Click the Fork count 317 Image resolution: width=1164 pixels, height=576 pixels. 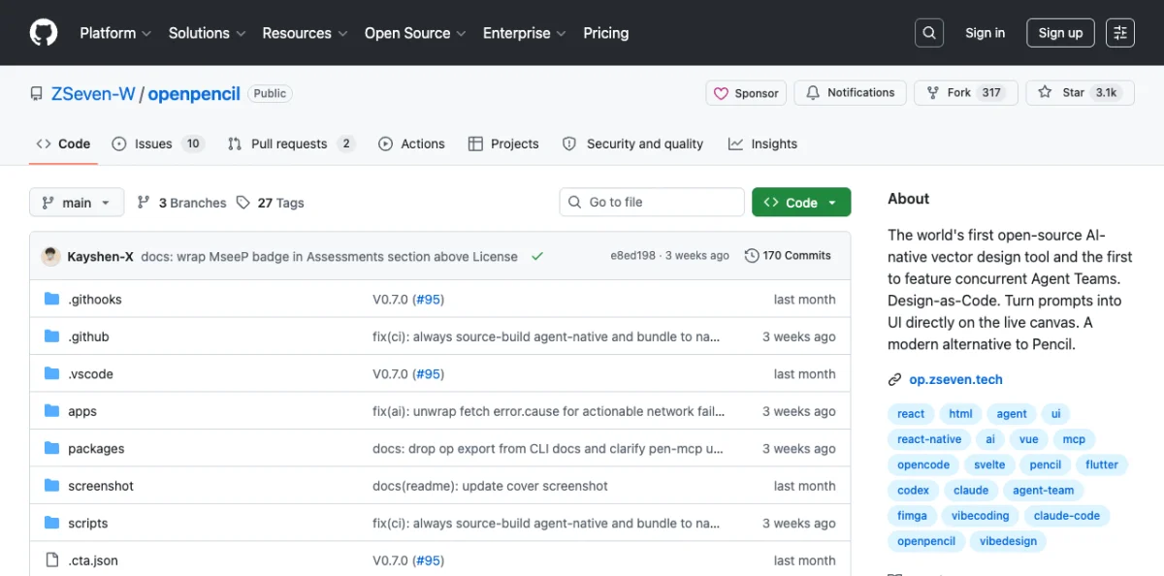click(x=991, y=93)
